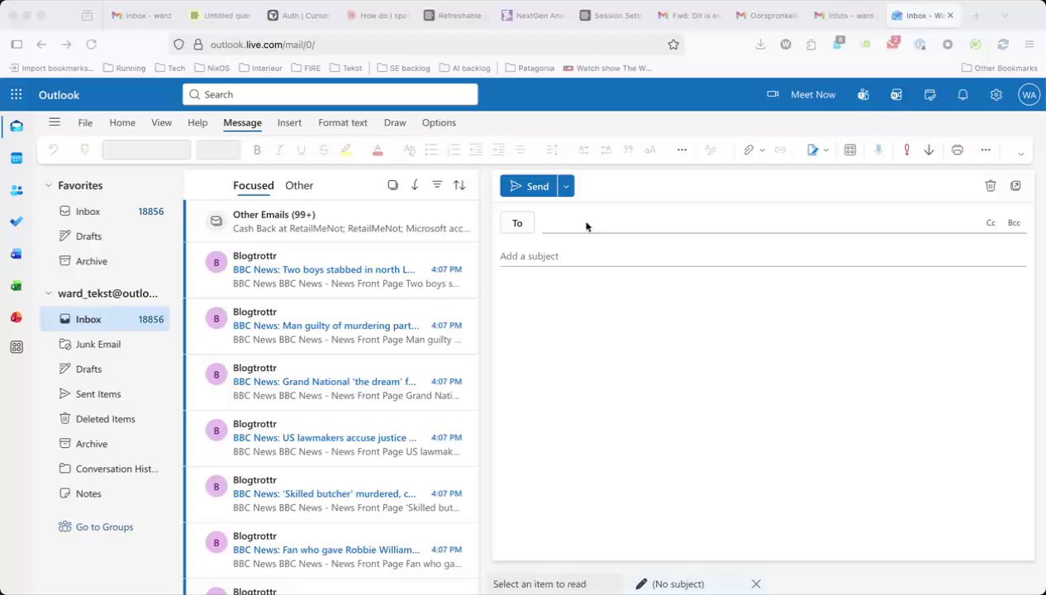Toggle bulleted list
Viewport: 1046px width, 595px height.
(x=431, y=150)
